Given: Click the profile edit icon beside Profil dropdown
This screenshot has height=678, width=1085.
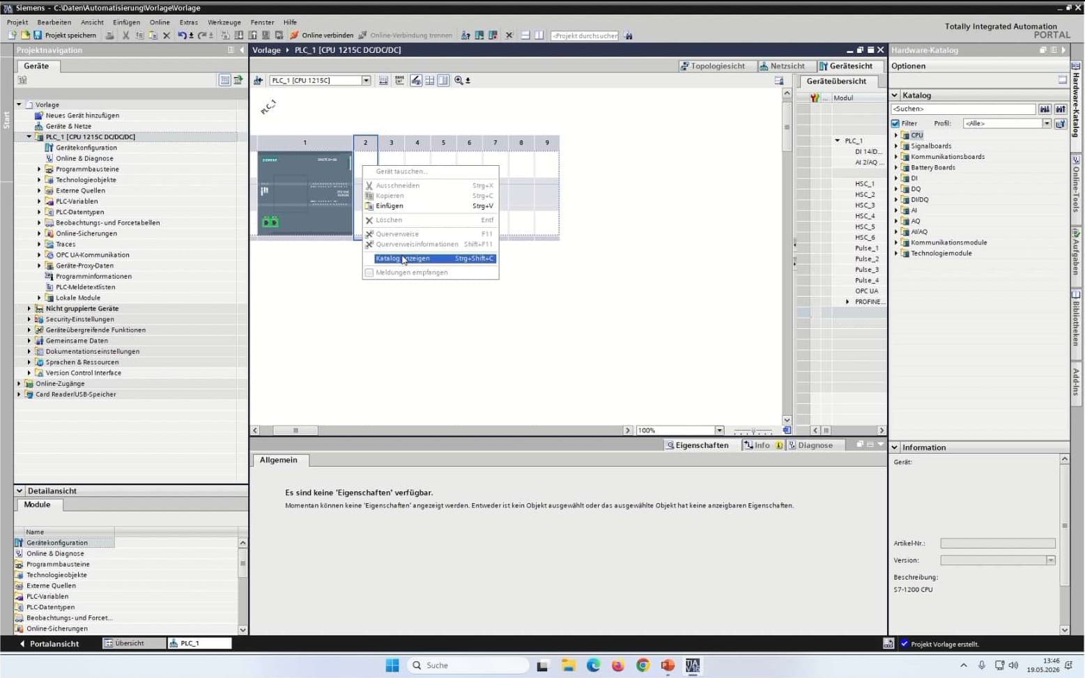Looking at the screenshot, I should coord(1060,123).
